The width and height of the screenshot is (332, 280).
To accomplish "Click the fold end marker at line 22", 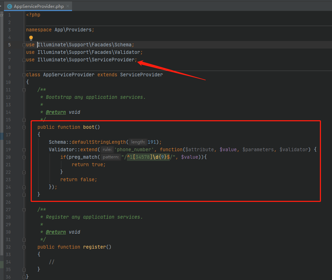I will pyautogui.click(x=24, y=172).
